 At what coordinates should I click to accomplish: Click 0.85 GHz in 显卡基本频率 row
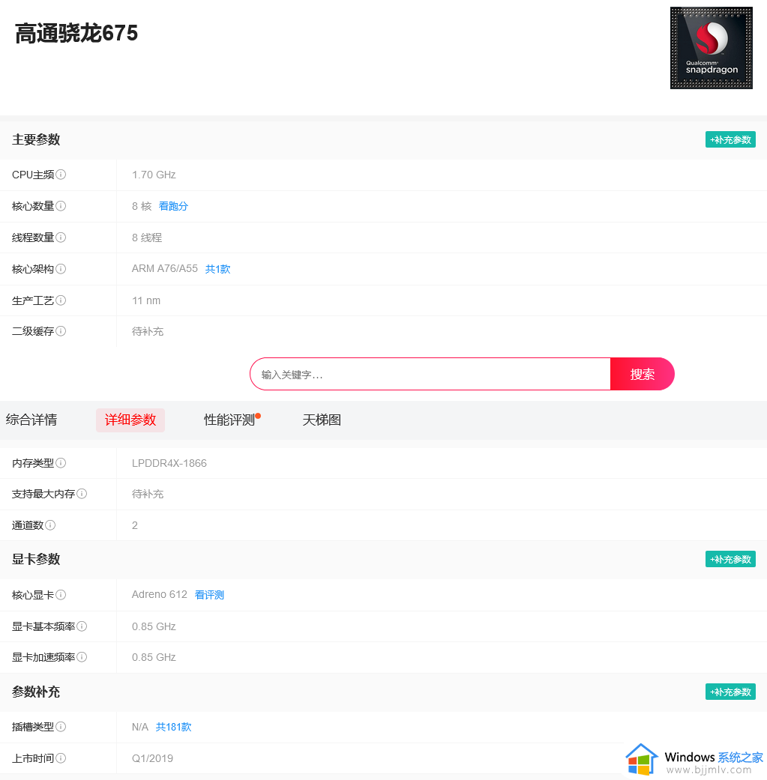coord(154,626)
